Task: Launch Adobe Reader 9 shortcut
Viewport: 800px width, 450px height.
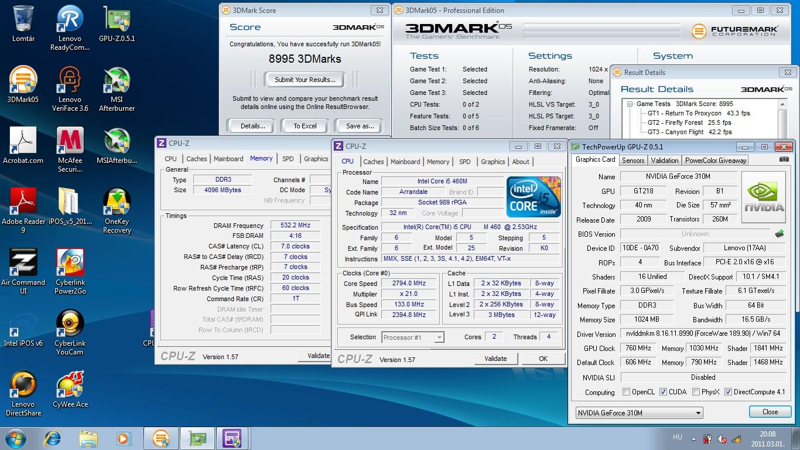Action: point(23,211)
